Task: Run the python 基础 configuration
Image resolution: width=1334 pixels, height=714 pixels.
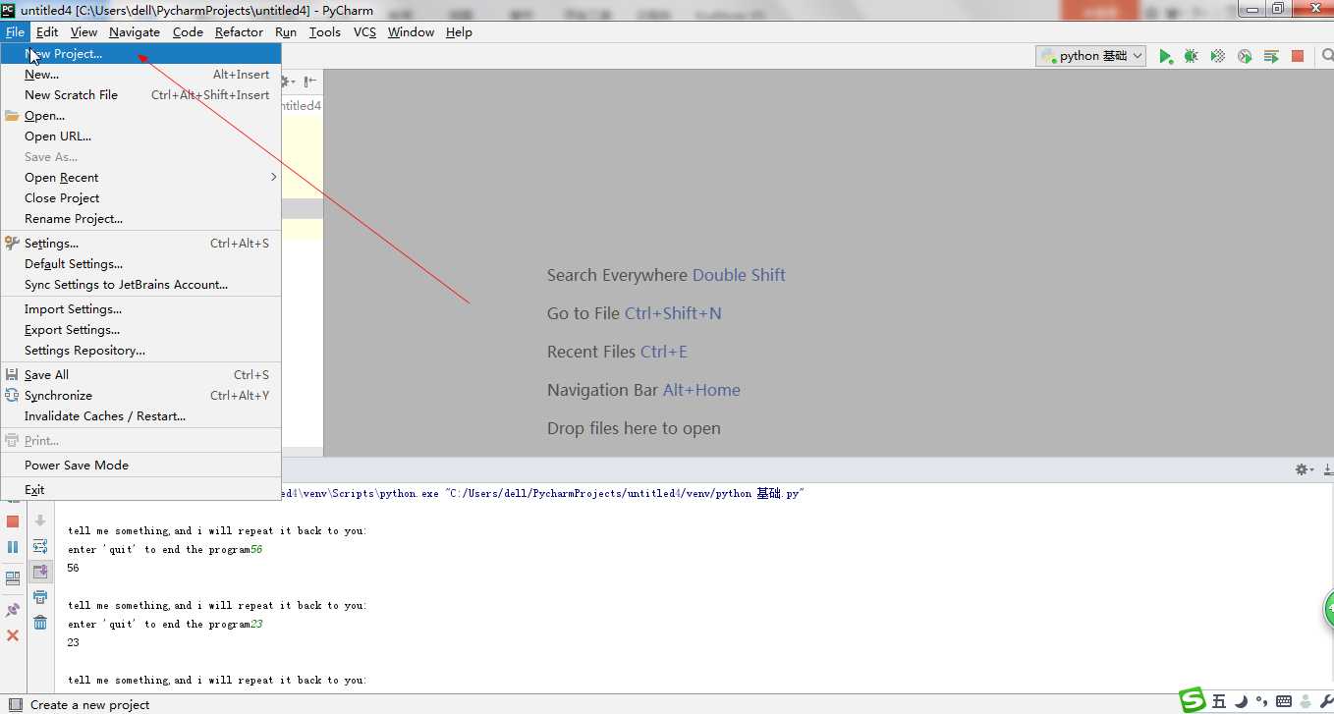Action: pos(1165,56)
